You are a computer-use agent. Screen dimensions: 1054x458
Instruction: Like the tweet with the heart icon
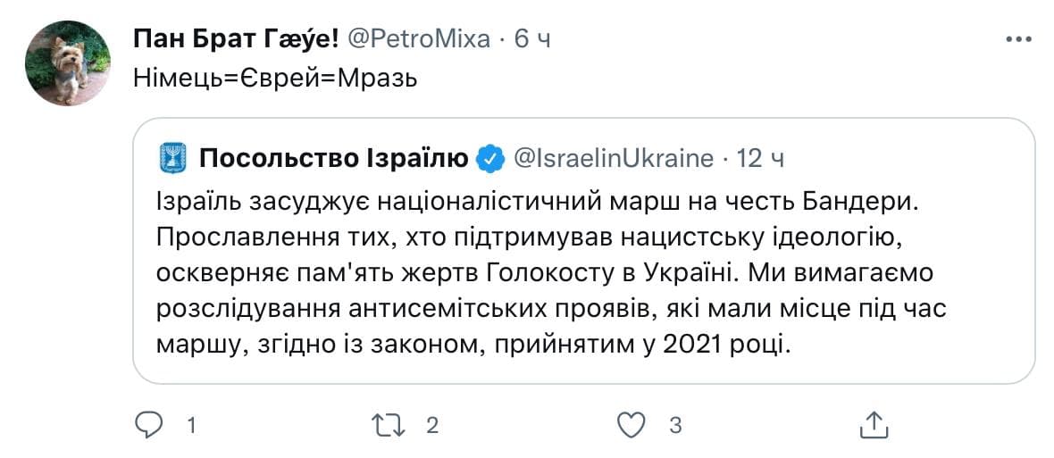click(632, 425)
